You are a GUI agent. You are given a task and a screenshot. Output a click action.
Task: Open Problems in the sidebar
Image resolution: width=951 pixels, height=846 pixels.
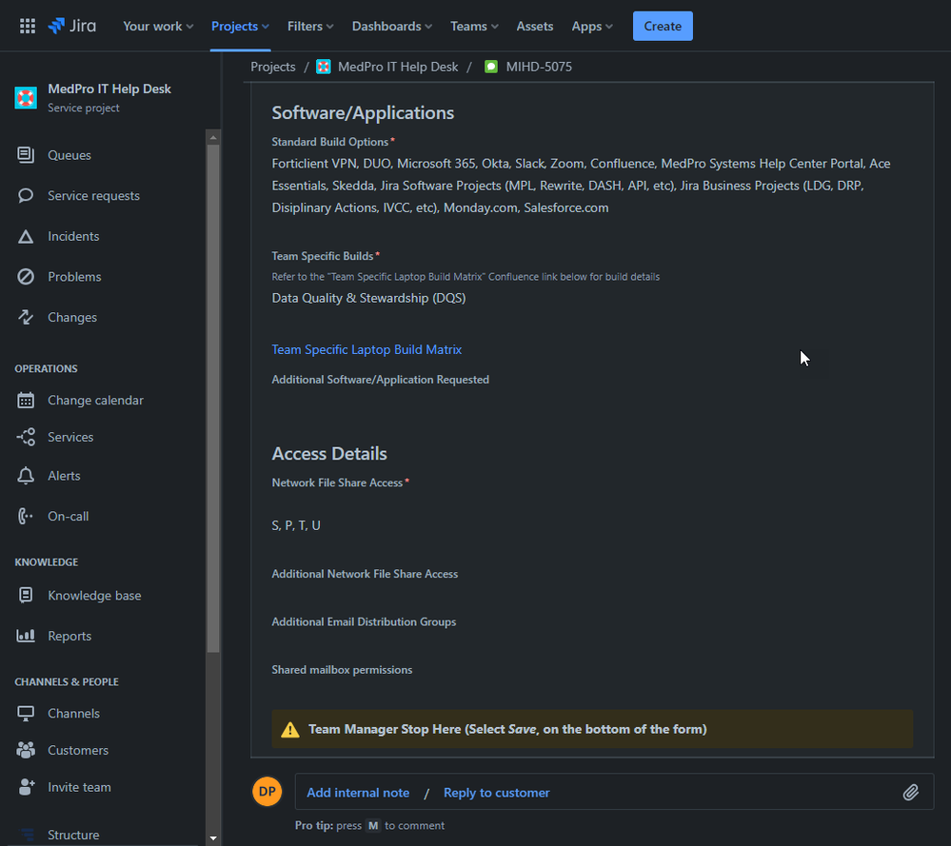tap(74, 277)
